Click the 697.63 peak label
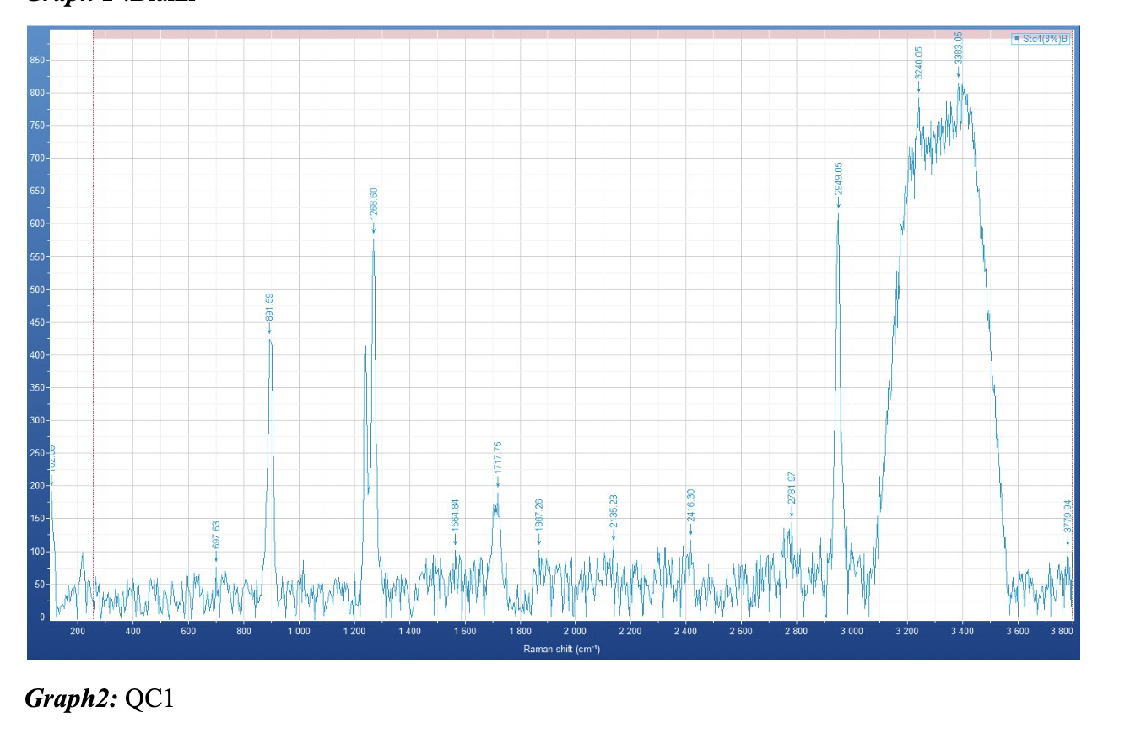 [216, 535]
